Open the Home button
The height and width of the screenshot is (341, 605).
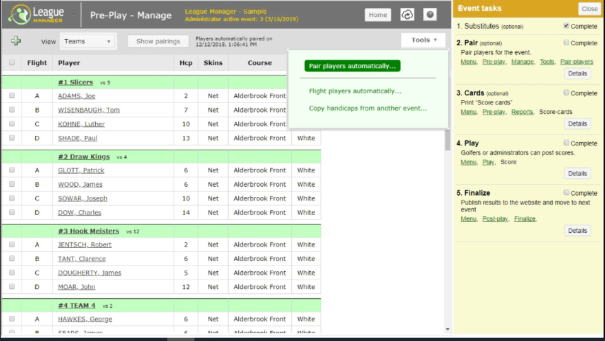tap(377, 15)
